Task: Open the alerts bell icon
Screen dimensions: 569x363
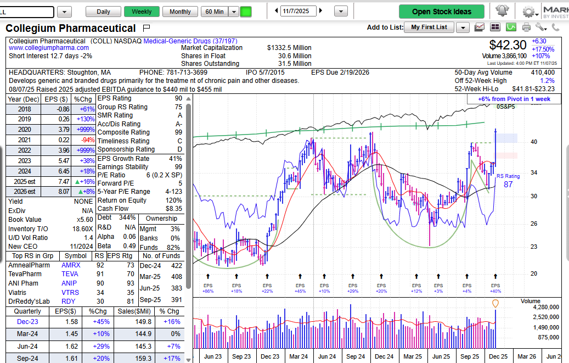Action: coord(502,12)
